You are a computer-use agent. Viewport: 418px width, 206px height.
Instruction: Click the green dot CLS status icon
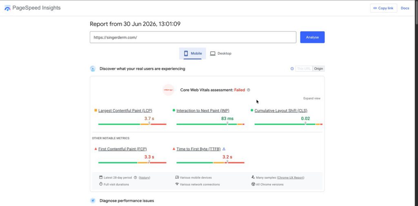(252, 110)
